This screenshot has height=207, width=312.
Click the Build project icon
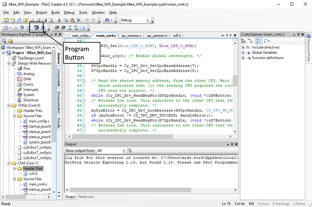[6, 28]
